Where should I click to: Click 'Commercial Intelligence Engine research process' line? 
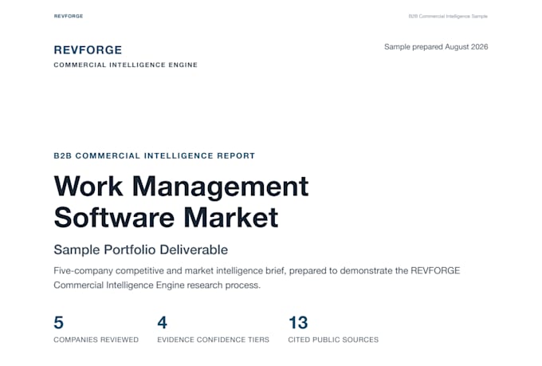click(x=157, y=285)
